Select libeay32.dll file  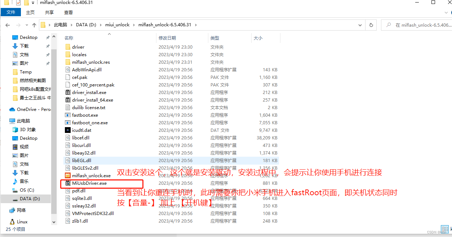[x=84, y=153]
